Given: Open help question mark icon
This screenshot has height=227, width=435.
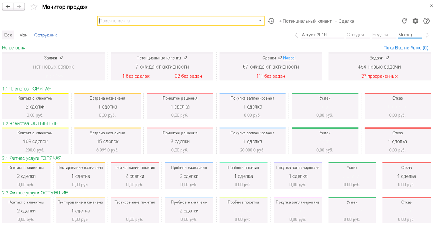Looking at the screenshot, I should 426,21.
